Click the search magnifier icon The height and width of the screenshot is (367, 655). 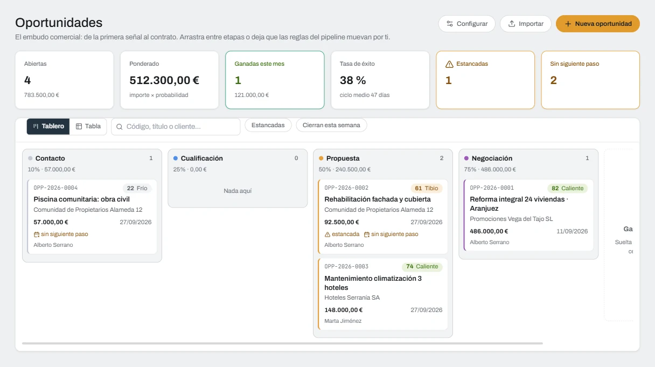click(120, 127)
